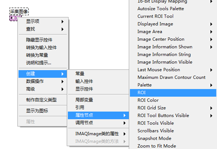The width and height of the screenshot is (217, 149).
Task: Select 显示为图标 menu item
Action: (43, 111)
